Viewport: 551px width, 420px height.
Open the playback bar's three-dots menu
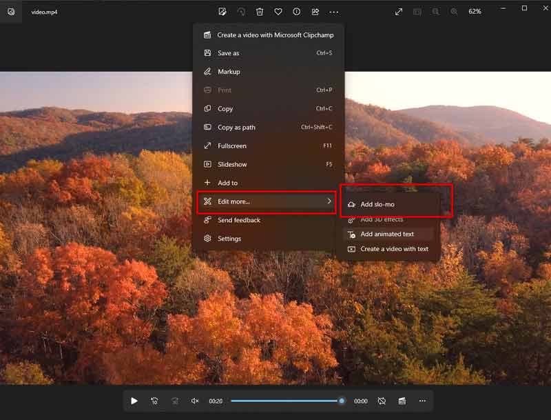click(x=422, y=401)
